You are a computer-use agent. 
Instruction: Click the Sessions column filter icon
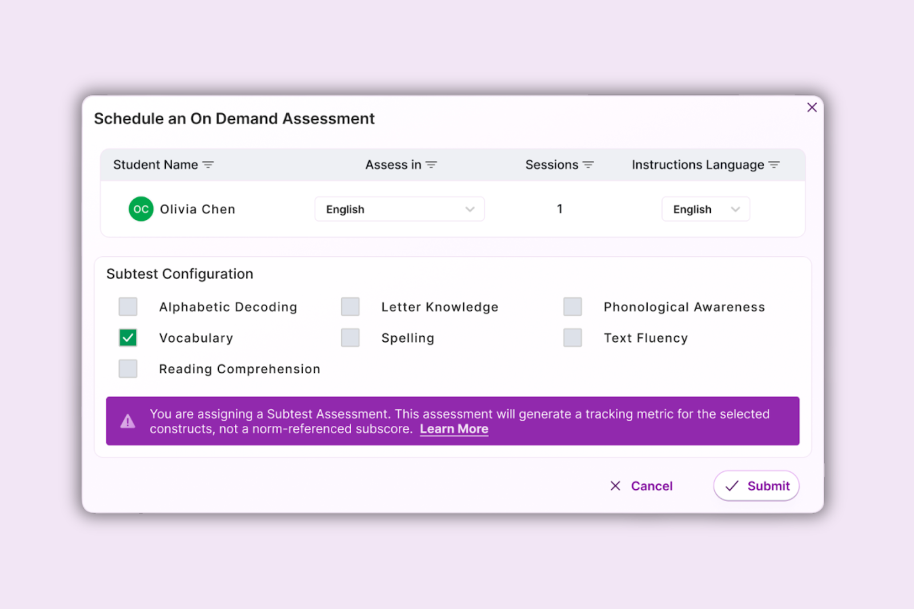click(x=588, y=165)
